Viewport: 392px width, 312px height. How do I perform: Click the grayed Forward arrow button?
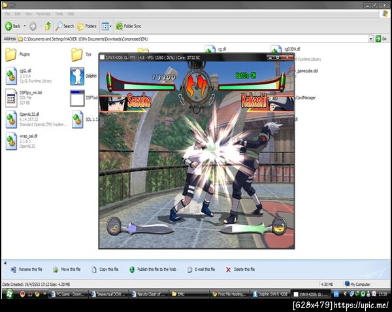[33, 26]
